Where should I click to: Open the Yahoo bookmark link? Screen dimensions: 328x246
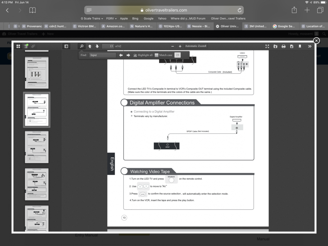(x=162, y=18)
